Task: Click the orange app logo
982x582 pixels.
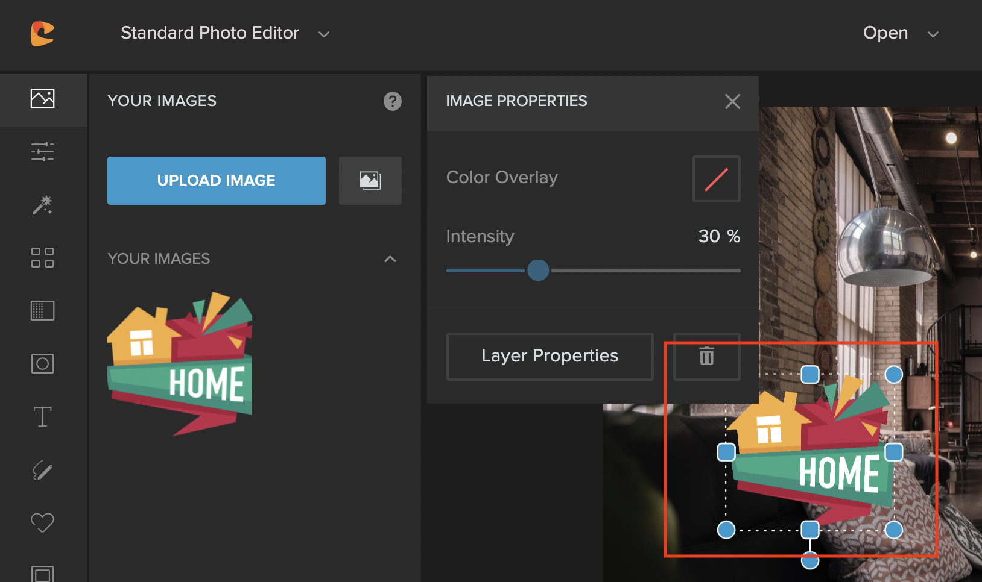Action: [42, 33]
